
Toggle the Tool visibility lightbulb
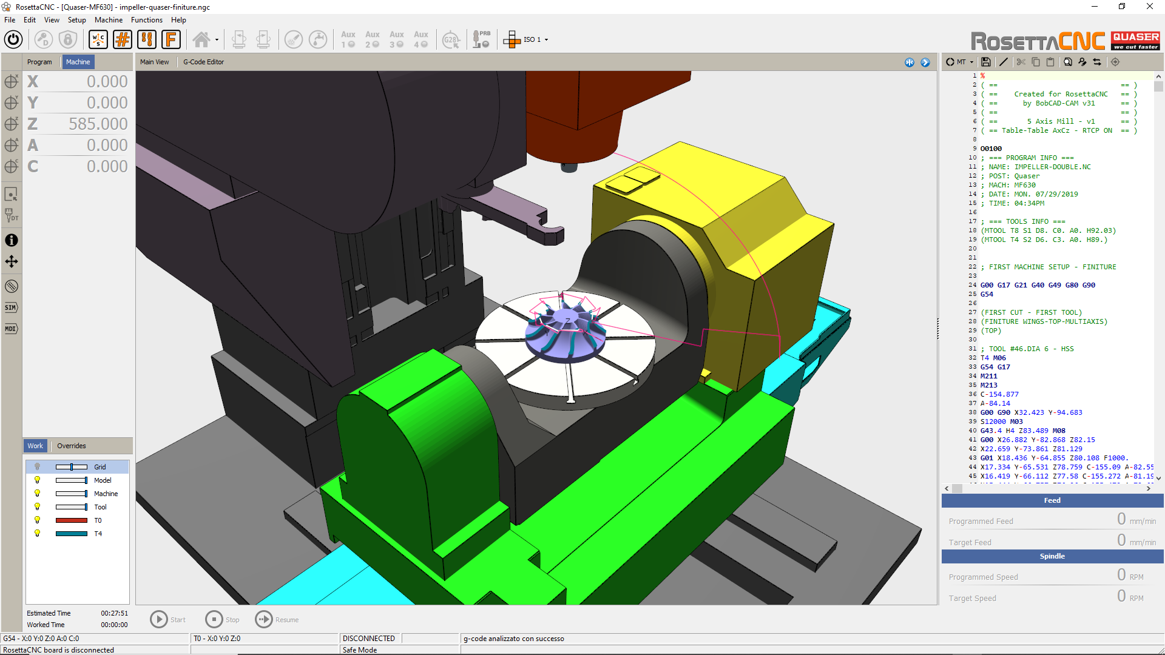[37, 507]
